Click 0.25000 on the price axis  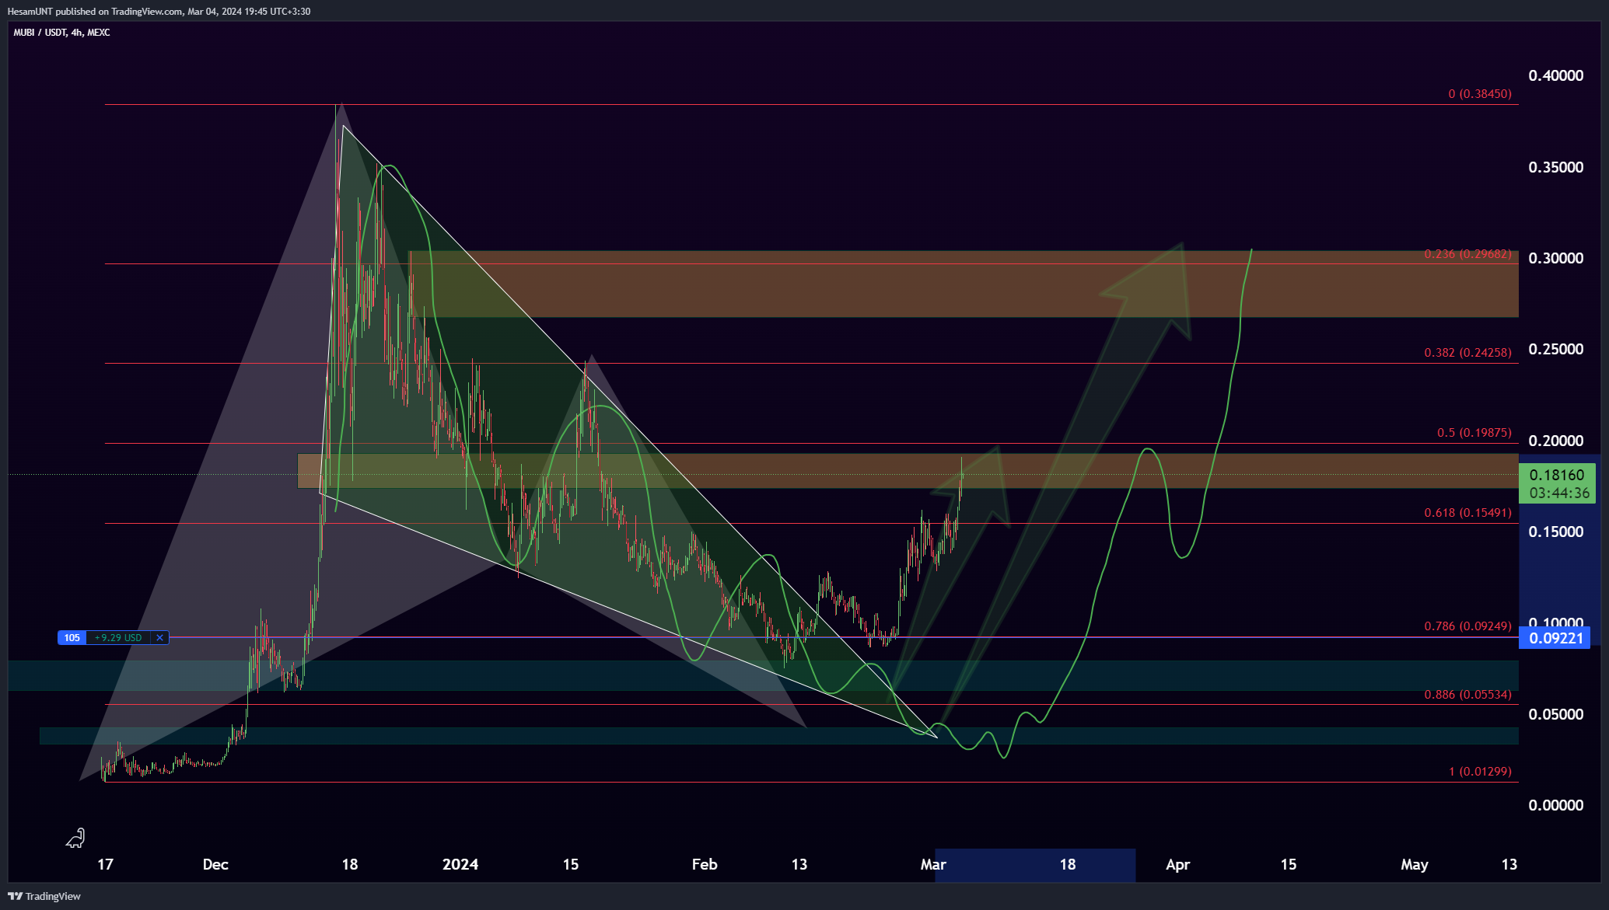1555,349
